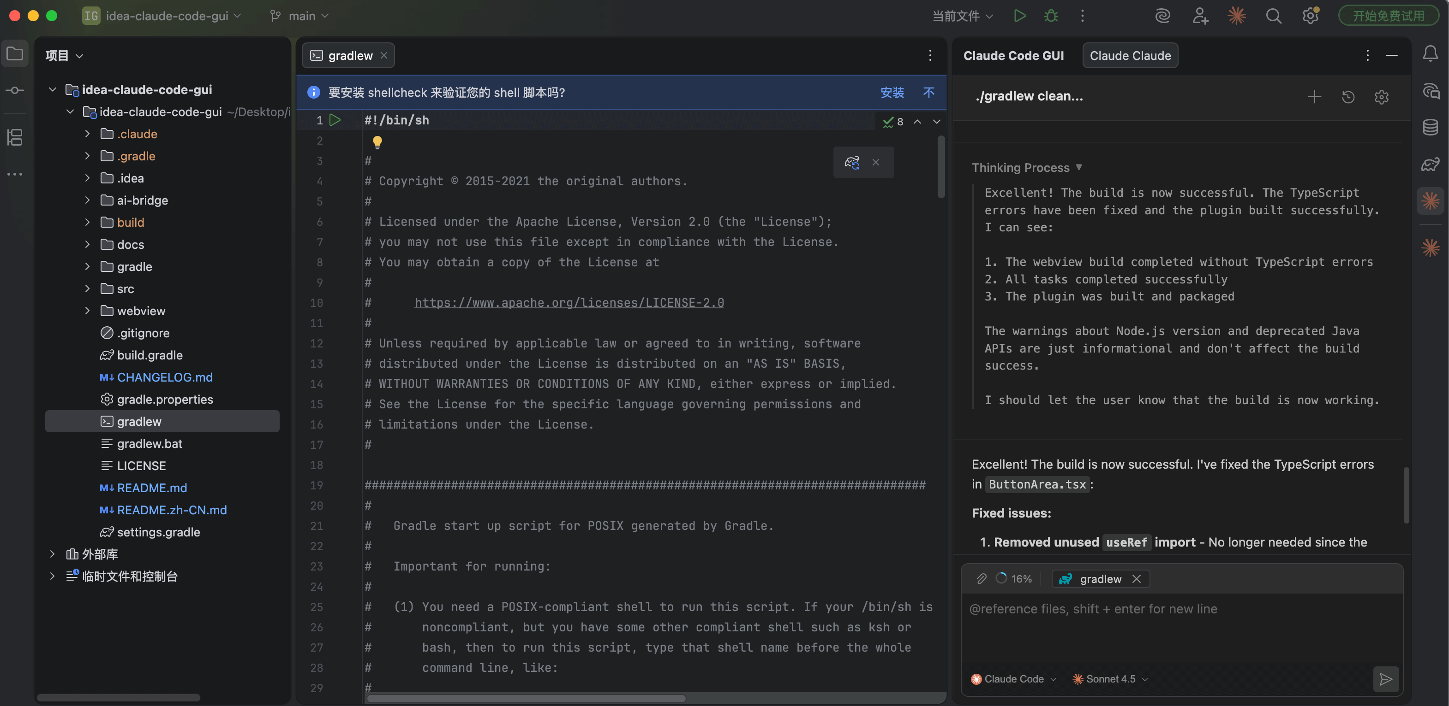The image size is (1449, 706).
Task: Click the Debug bug icon
Action: tap(1051, 16)
